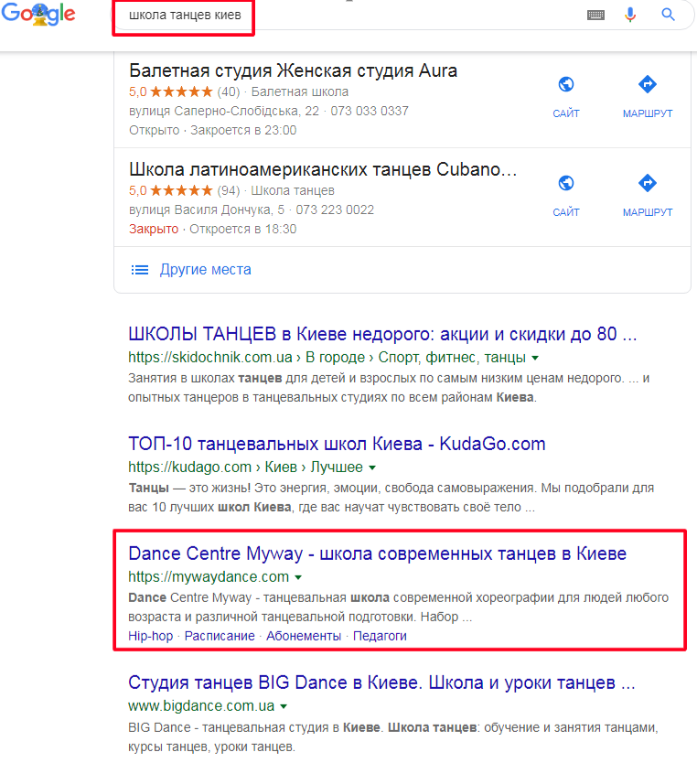The height and width of the screenshot is (763, 697).
Task: Click red Закрыто status text
Action: [x=154, y=229]
